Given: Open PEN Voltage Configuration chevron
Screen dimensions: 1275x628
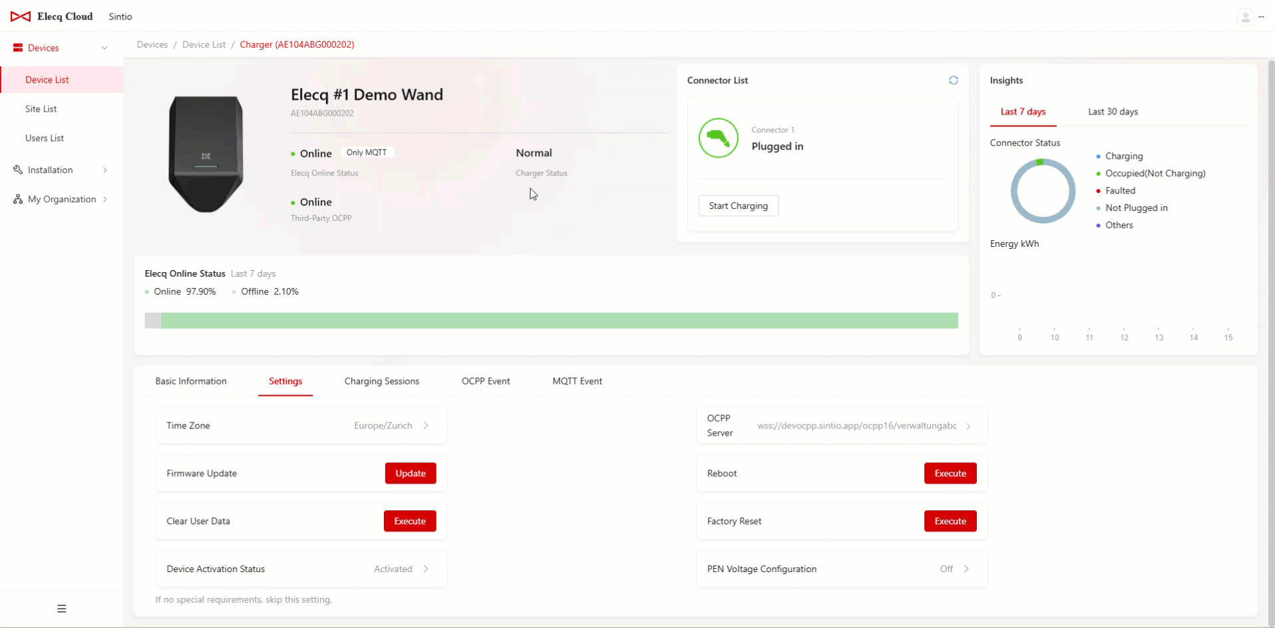Looking at the screenshot, I should point(966,569).
